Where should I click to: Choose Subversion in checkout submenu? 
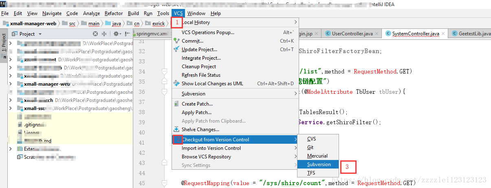318,164
